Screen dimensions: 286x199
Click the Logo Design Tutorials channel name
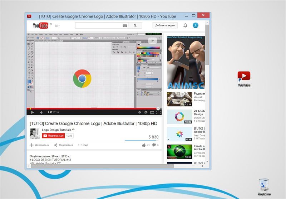click(56, 130)
